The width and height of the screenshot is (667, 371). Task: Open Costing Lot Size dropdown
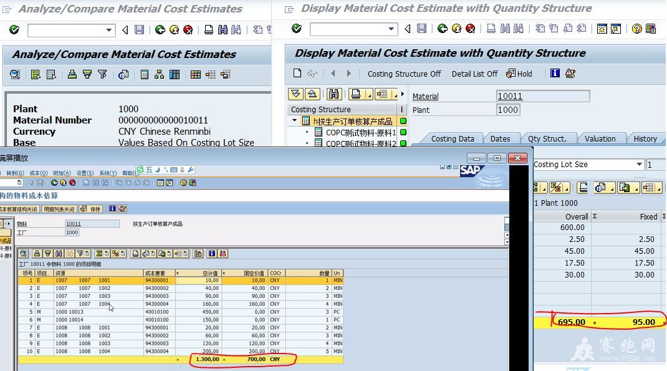(640, 164)
